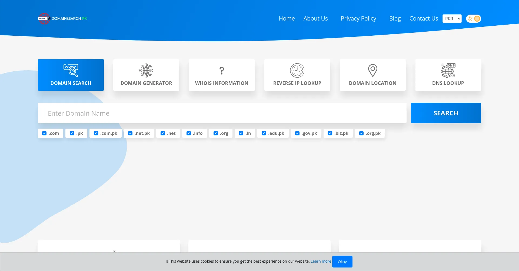Follow the Learn more cookie link

(321, 261)
